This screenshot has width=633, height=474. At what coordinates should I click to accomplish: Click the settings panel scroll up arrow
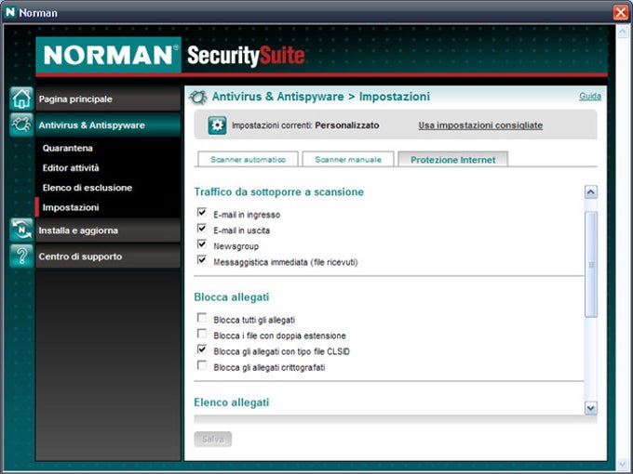point(590,191)
